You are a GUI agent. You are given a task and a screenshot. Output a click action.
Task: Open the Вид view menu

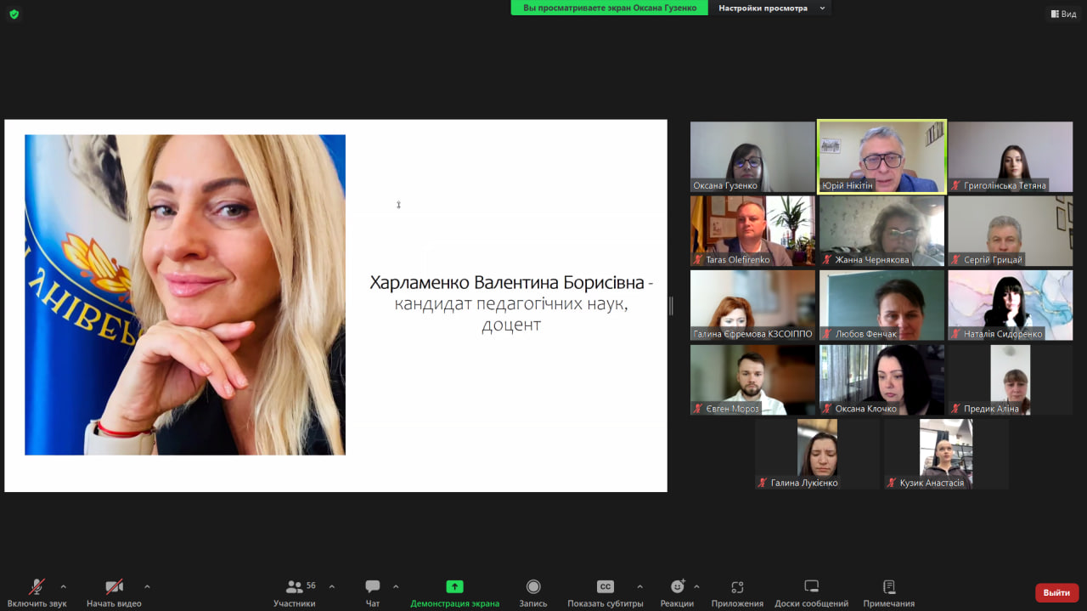1062,14
